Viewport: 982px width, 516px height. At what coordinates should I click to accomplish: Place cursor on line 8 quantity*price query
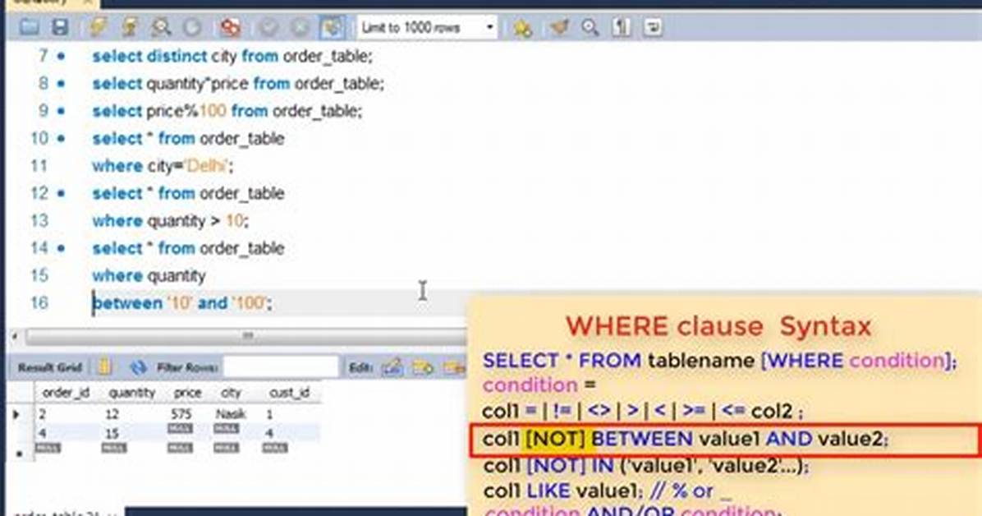238,83
